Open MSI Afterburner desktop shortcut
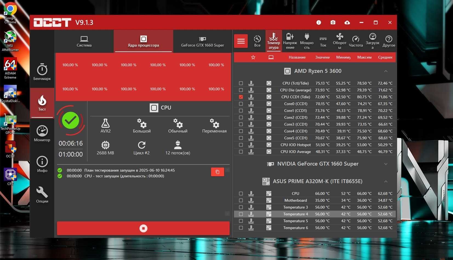 (10, 41)
